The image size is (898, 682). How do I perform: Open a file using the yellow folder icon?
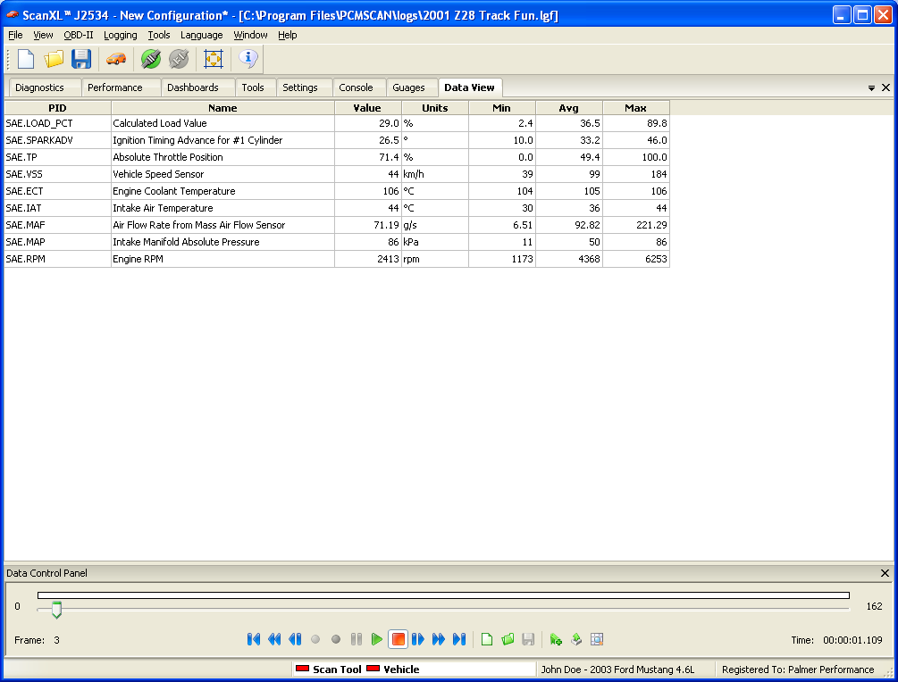[54, 59]
